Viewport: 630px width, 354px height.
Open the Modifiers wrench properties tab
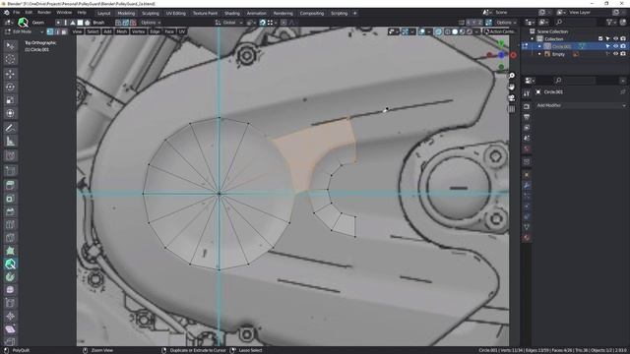(x=527, y=186)
